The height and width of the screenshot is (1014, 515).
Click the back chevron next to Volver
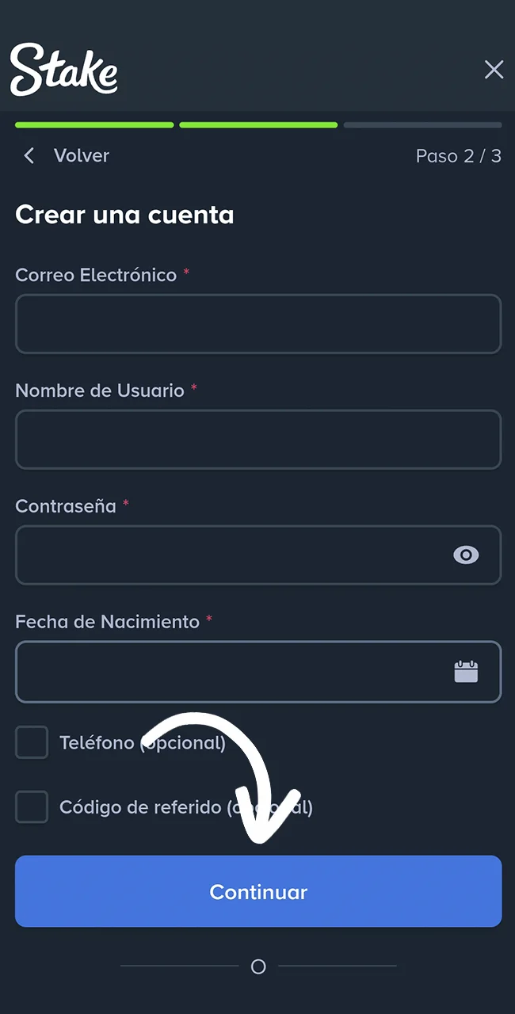click(x=29, y=155)
